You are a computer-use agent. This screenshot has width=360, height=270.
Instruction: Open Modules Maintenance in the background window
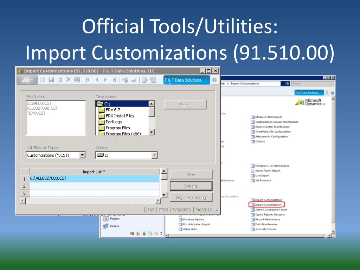pos(266,117)
